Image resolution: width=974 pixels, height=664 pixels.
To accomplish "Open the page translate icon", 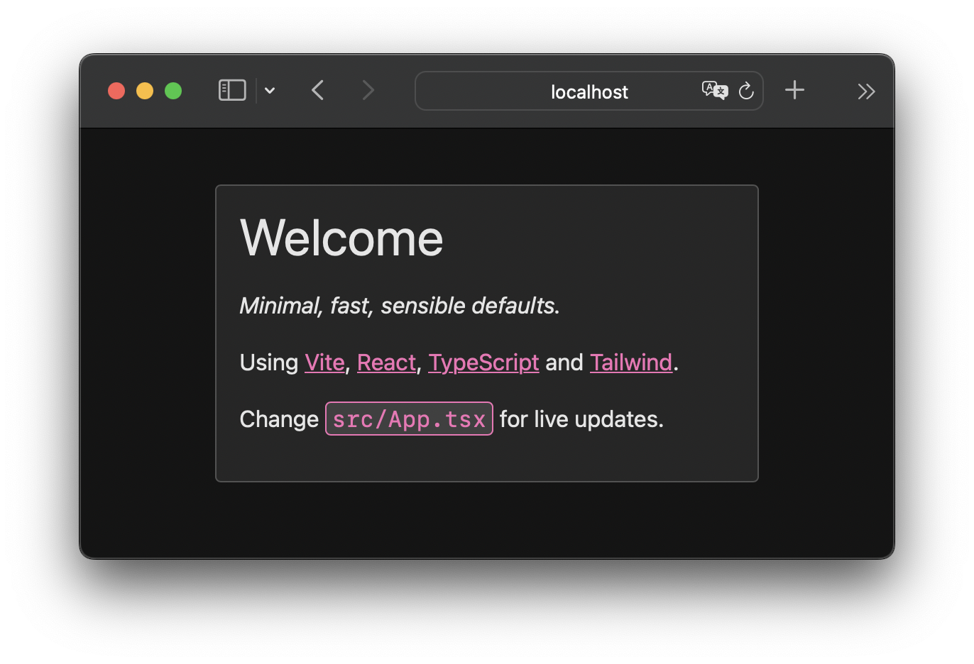I will point(715,91).
